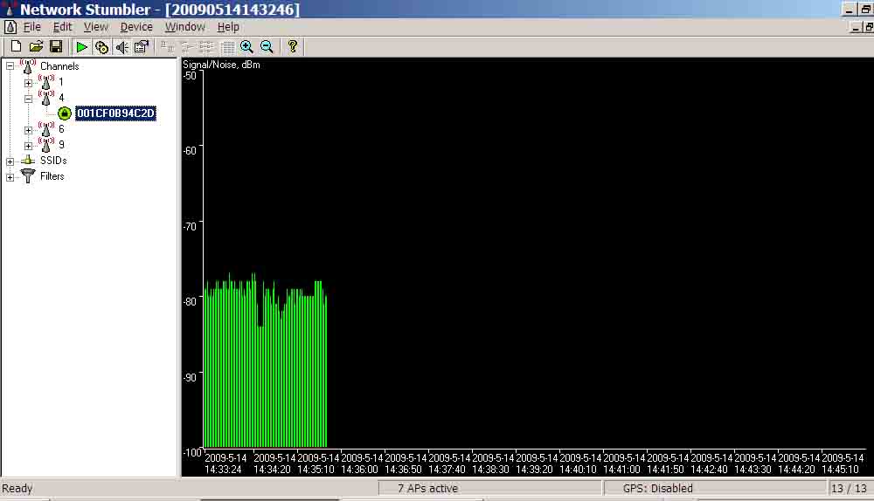874x501 pixels.
Task: Click the antenna icon for channel 1
Action: coord(46,82)
